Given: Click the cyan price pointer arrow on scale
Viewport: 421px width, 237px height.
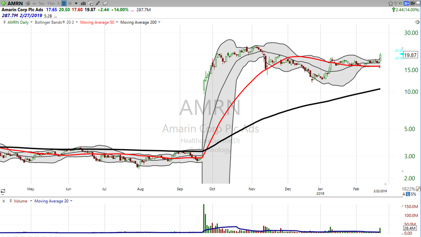Looking at the screenshot, I should click(401, 54).
